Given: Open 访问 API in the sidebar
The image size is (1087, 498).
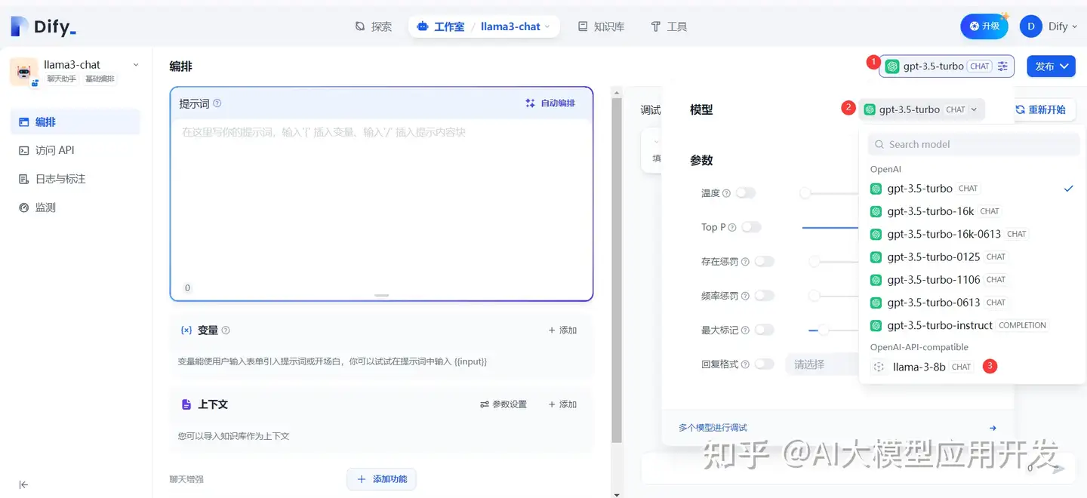Looking at the screenshot, I should 75,150.
